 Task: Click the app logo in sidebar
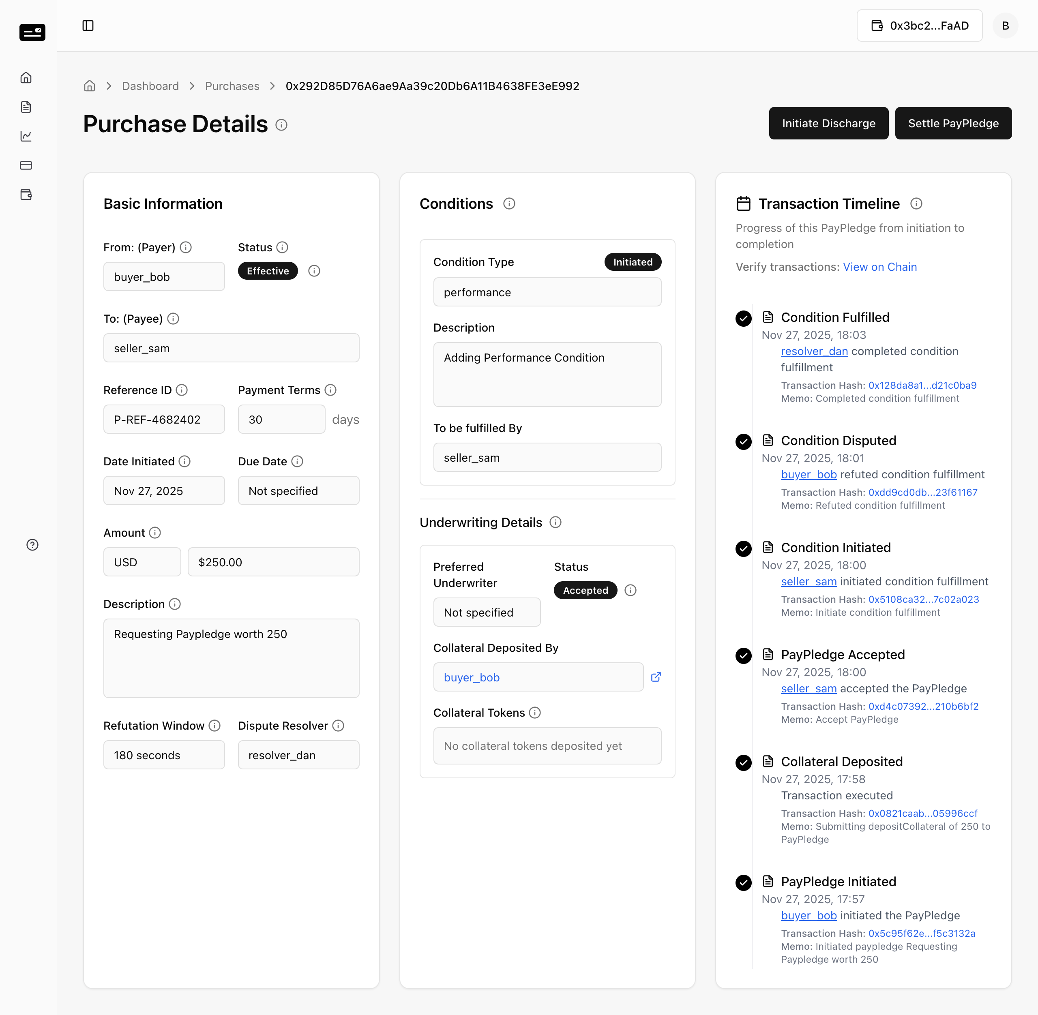32,32
